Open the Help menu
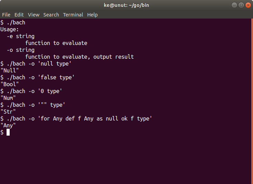This screenshot has width=253, height=184. pyautogui.click(x=92, y=15)
